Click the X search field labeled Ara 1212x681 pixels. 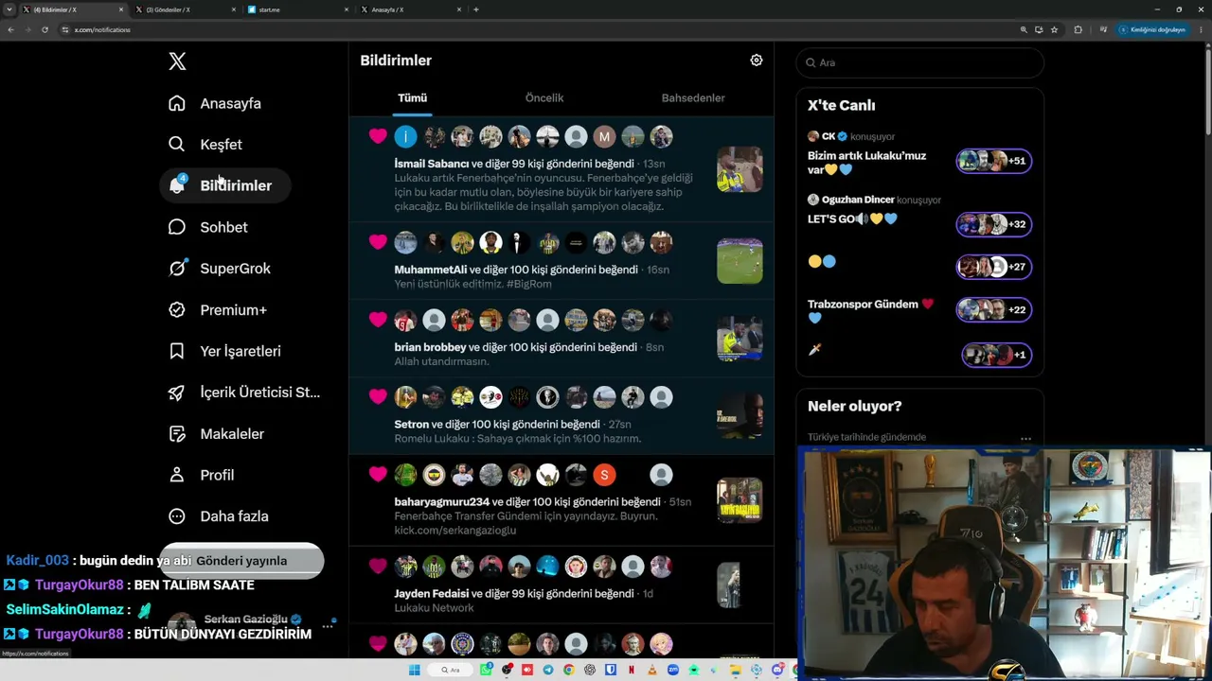[919, 62]
